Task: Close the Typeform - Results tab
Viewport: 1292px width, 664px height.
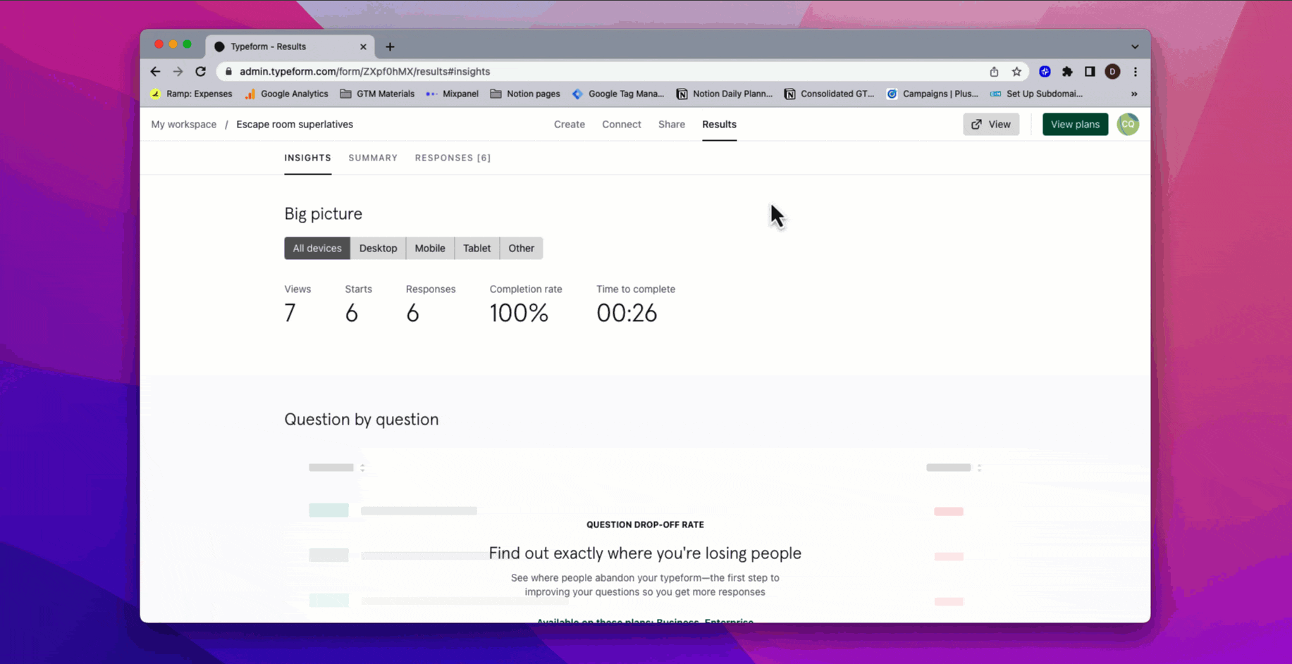Action: (x=363, y=46)
